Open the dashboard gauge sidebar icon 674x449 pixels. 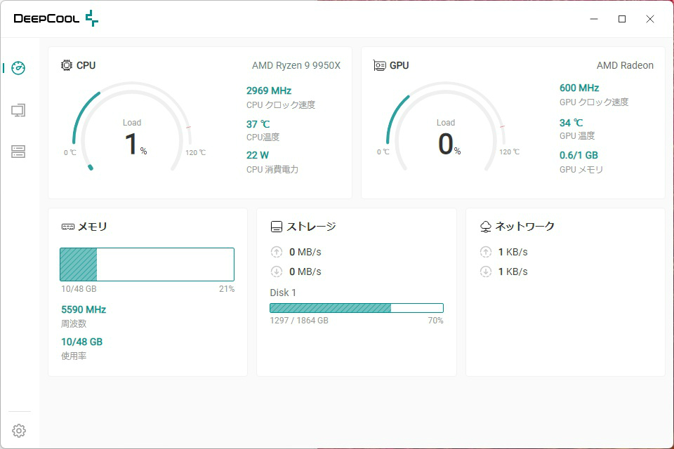[x=19, y=68]
